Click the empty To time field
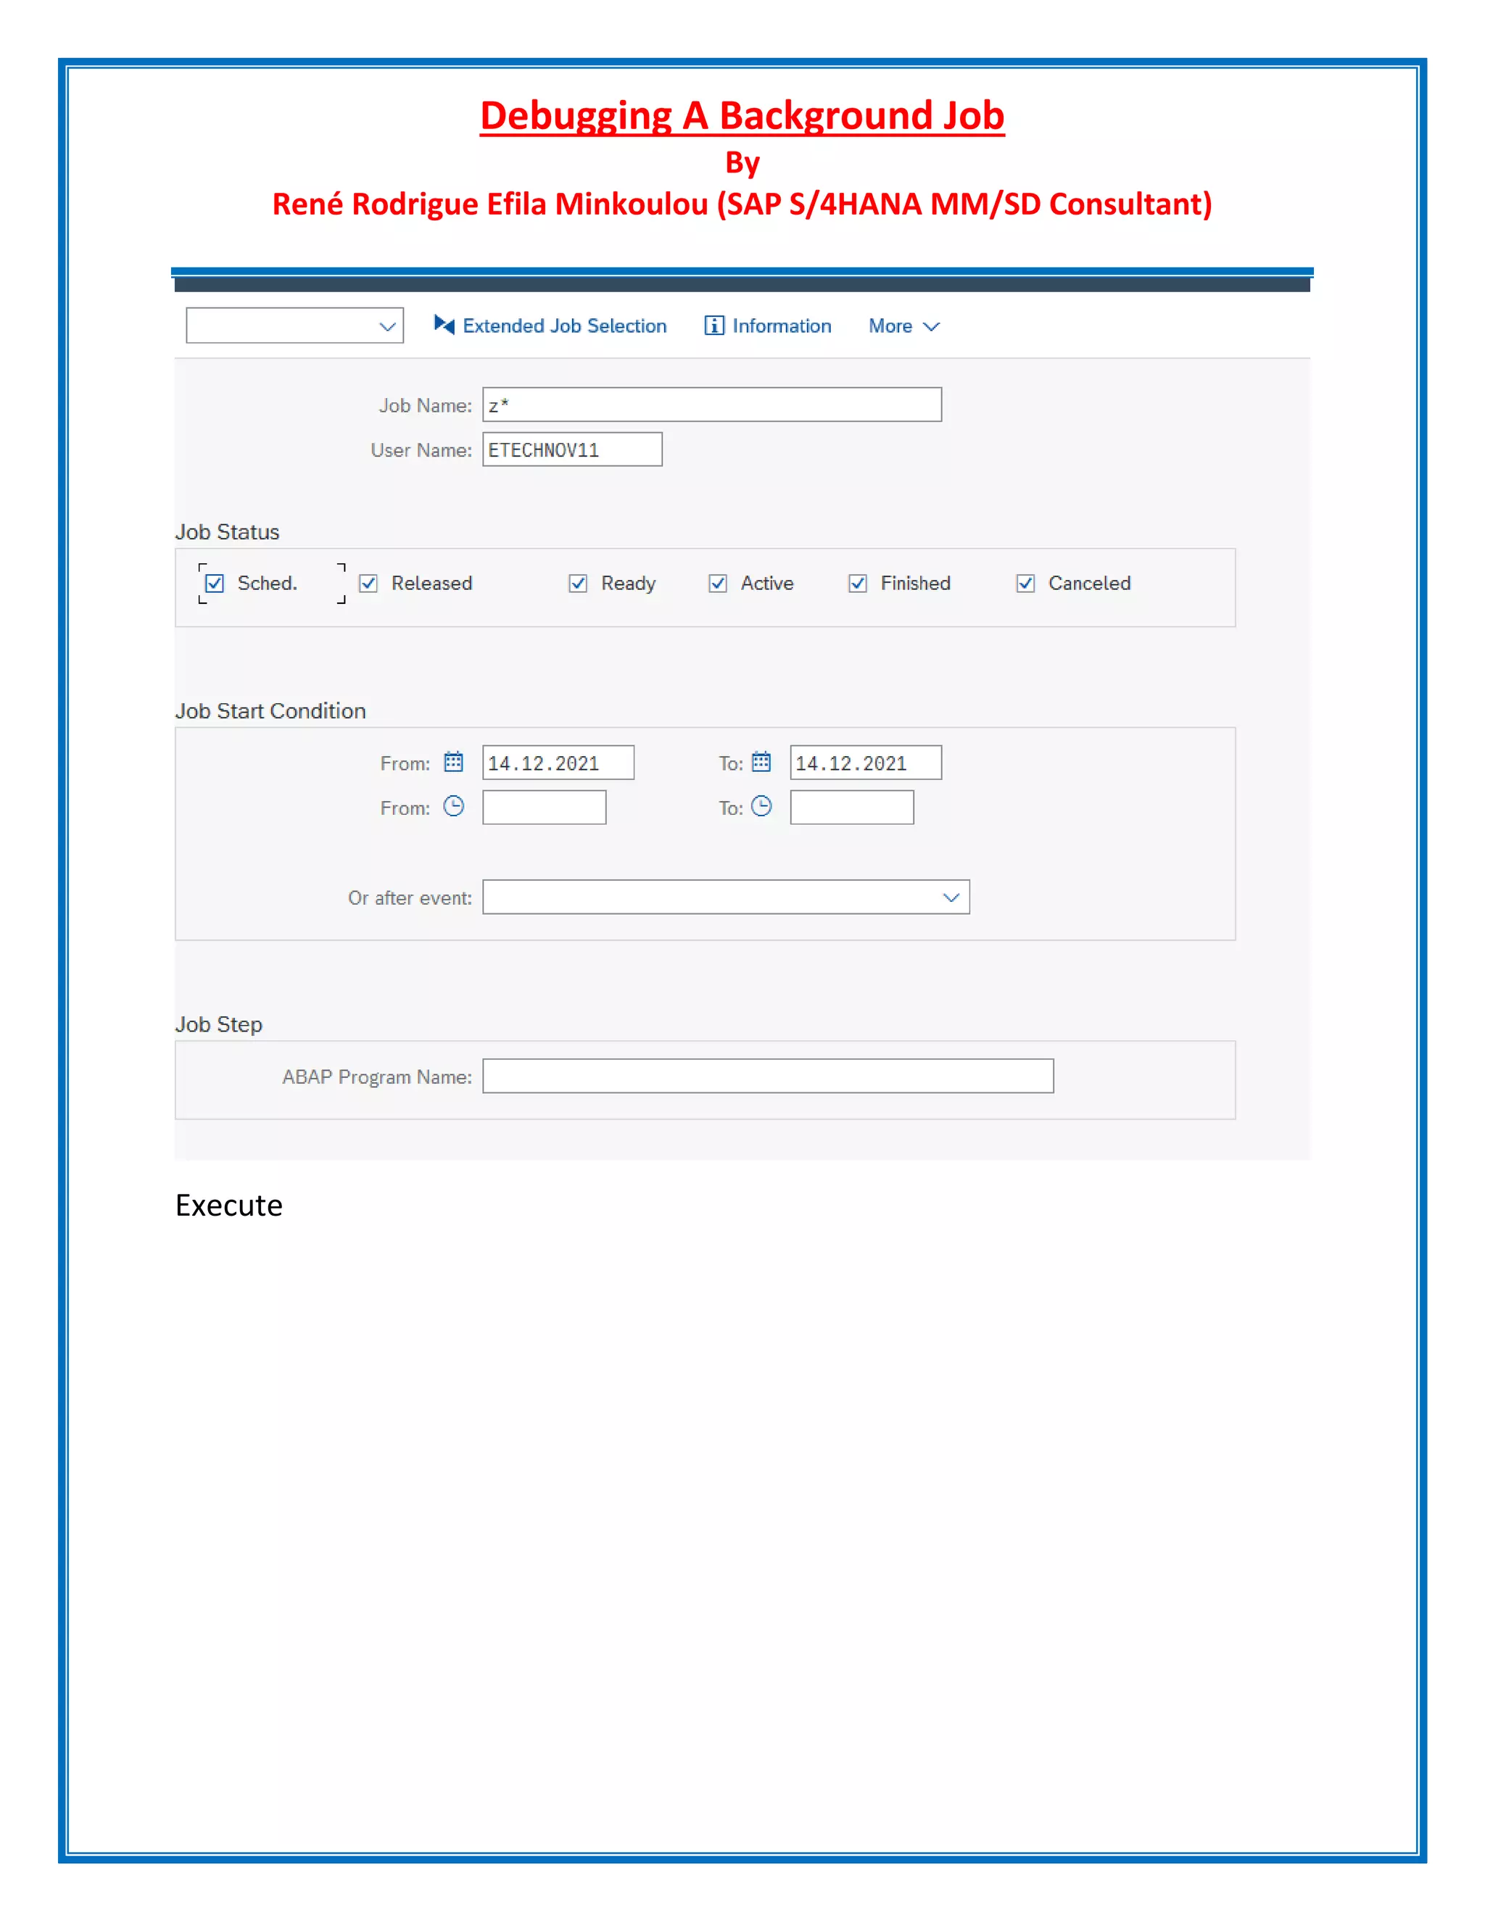The height and width of the screenshot is (1921, 1485). (851, 808)
